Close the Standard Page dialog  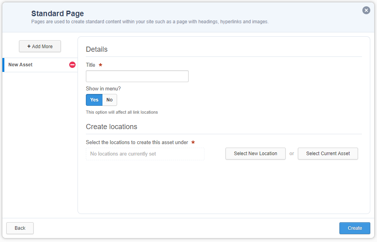click(366, 10)
